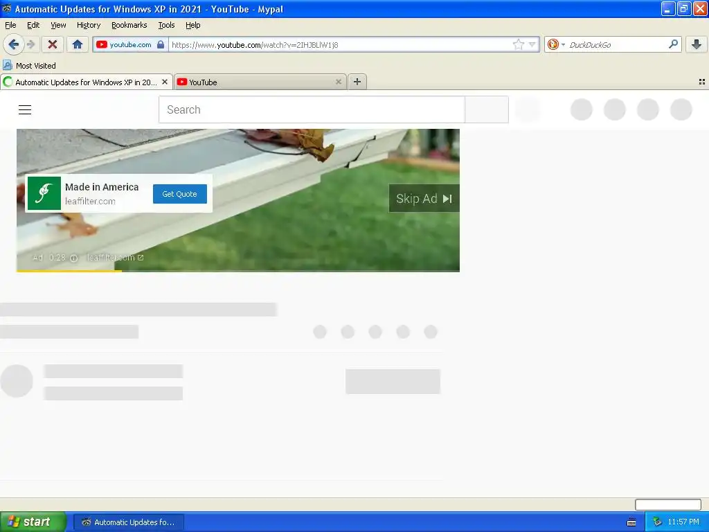Open the Help menu
The height and width of the screenshot is (532, 709).
[193, 25]
